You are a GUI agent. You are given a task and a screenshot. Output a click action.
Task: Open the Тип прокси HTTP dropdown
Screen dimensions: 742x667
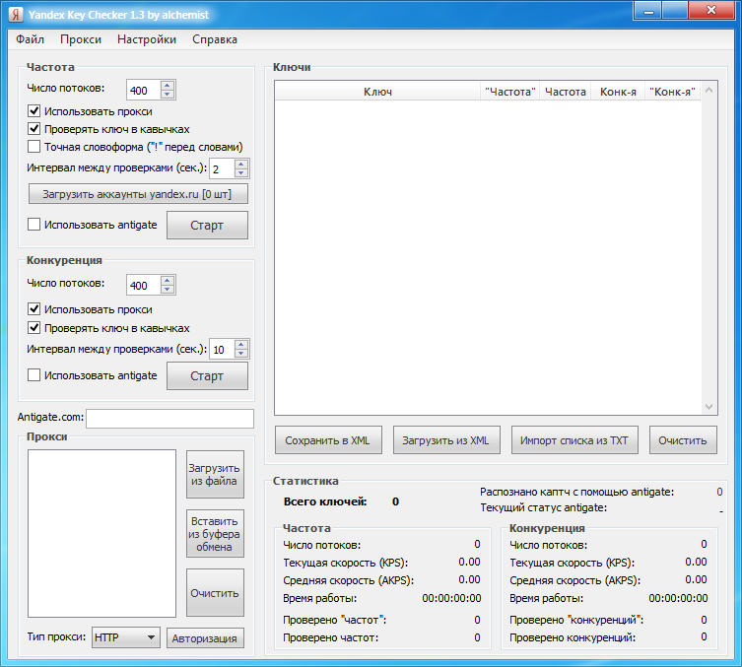126,637
